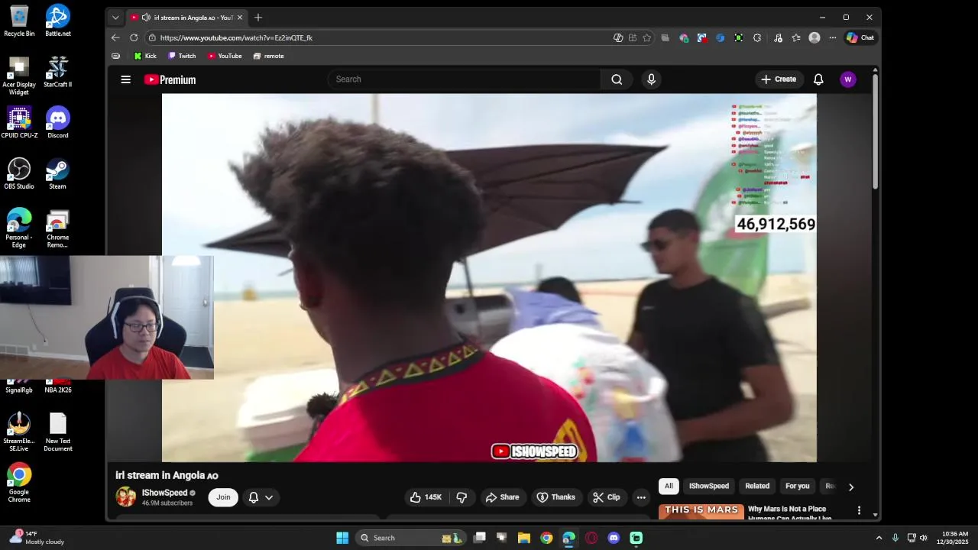Open browser Settings and more menu
Screen dimensions: 978x550
click(832, 37)
